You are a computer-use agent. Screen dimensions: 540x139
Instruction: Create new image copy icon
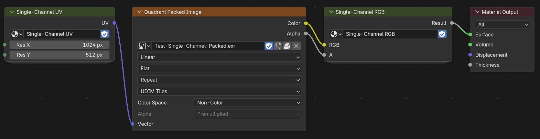pos(278,46)
